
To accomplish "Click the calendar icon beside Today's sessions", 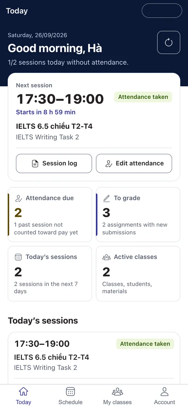I will pos(18,257).
